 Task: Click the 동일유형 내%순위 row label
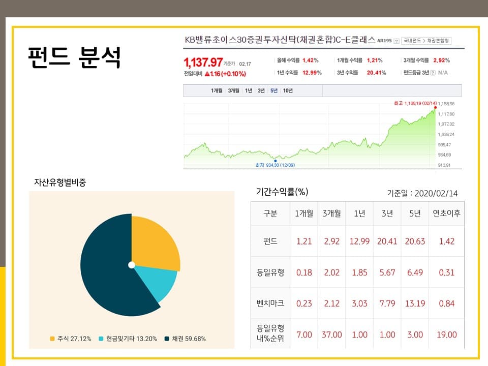(270, 333)
